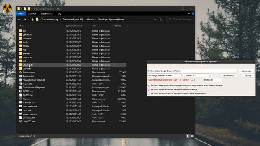260x146 pixels.
Task: Select the stalker_cop.ico file icon
Action: [x=21, y=114]
